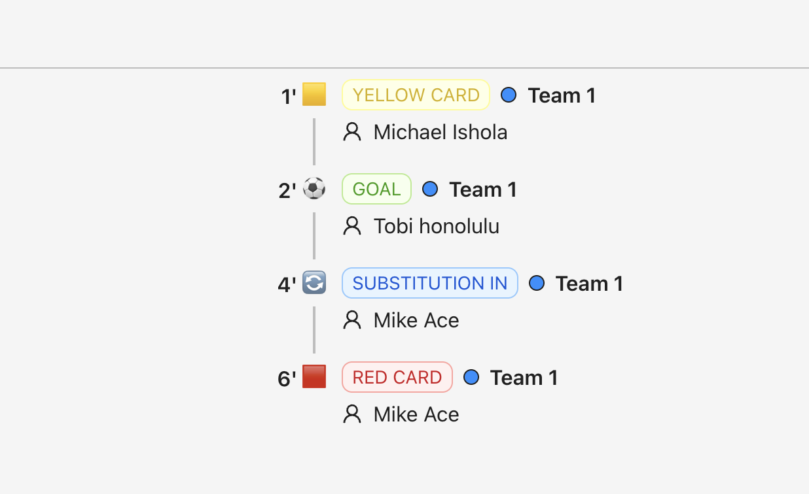The width and height of the screenshot is (809, 494).
Task: Click the 6' minute timeline marker
Action: click(x=287, y=379)
